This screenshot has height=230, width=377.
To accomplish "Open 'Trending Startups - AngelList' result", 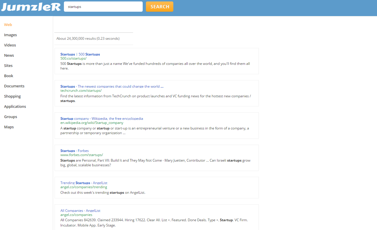I will coord(84,183).
